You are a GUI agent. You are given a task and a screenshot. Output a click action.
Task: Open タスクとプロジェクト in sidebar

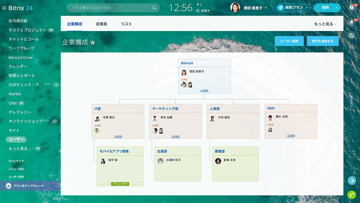[27, 30]
